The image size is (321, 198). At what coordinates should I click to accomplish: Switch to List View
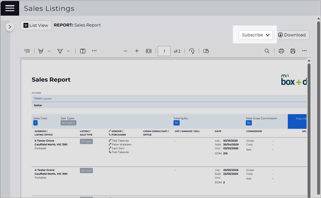pyautogui.click(x=36, y=25)
